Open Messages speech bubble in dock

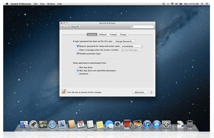point(109,124)
